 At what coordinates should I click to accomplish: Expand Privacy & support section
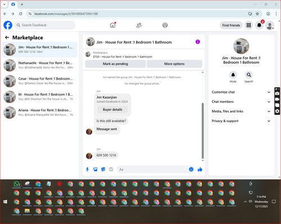pos(241,121)
